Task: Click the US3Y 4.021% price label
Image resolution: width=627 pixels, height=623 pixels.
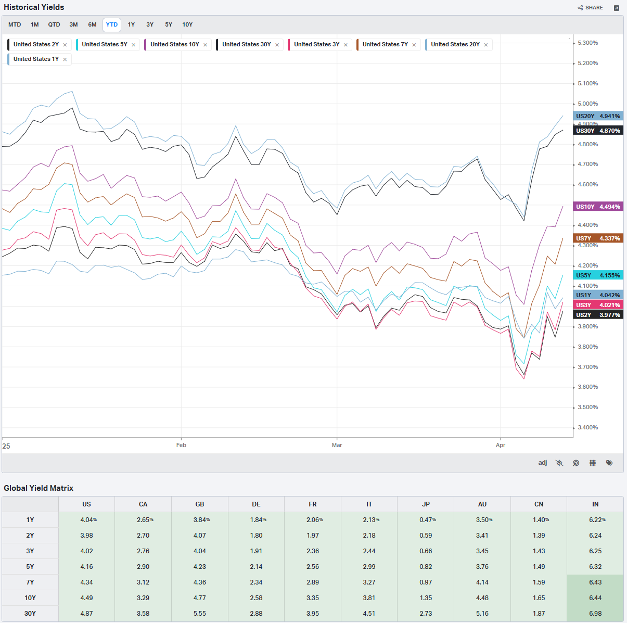Action: point(598,305)
